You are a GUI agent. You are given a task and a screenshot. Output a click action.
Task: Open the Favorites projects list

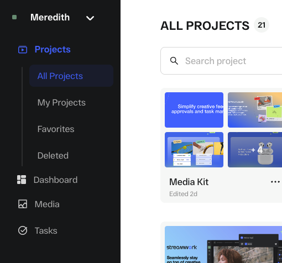(56, 129)
